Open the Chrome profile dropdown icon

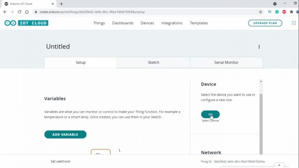[x=275, y=4]
